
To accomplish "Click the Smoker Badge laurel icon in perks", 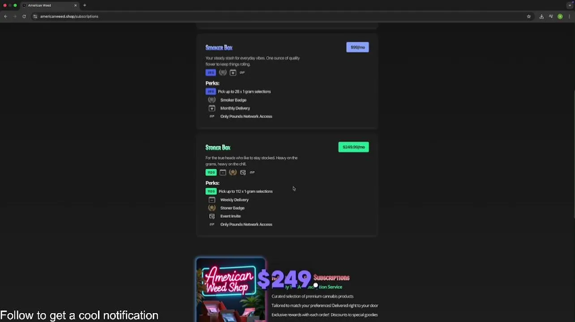I will [212, 100].
